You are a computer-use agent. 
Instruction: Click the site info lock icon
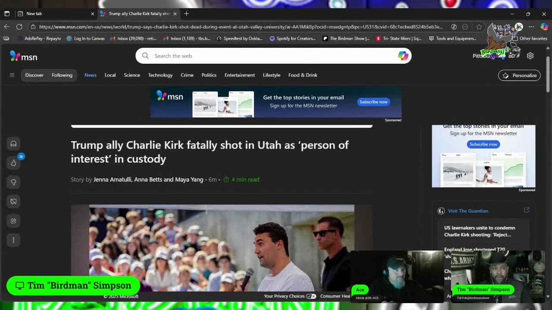tap(33, 27)
